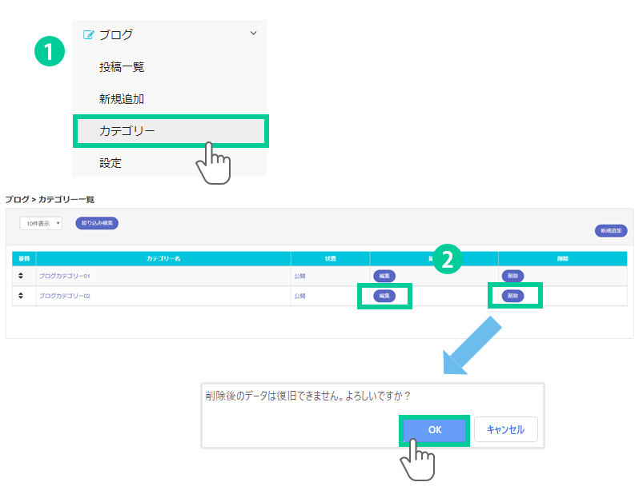Open the カテゴリー menu item

click(127, 131)
